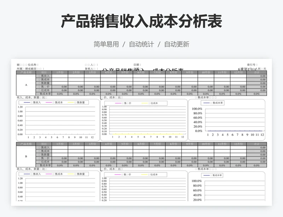Click the product name cell A
The height and width of the screenshot is (217, 283).
26,85
